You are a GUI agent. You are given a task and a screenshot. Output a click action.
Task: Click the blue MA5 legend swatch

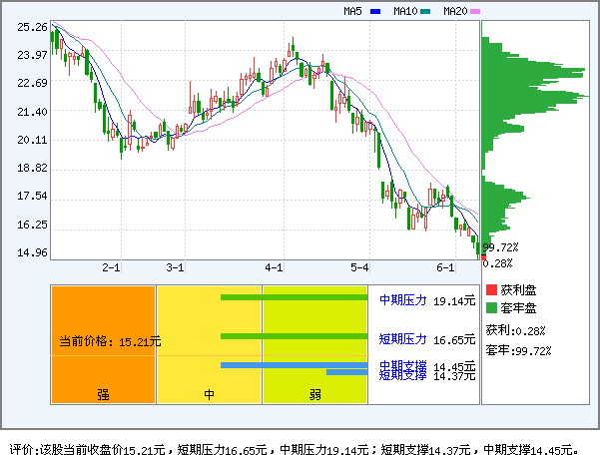[375, 12]
